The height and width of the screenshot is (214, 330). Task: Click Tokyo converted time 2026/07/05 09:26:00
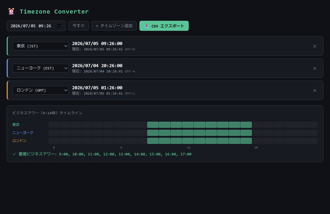point(97,44)
